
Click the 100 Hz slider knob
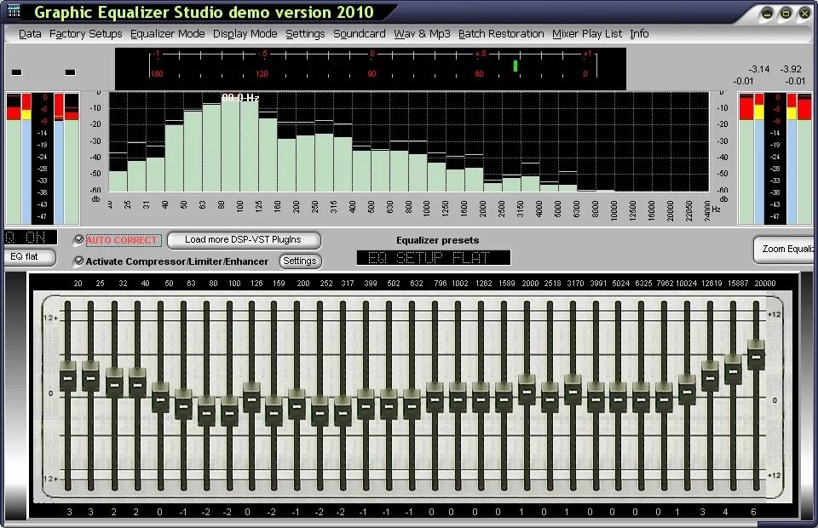click(229, 412)
